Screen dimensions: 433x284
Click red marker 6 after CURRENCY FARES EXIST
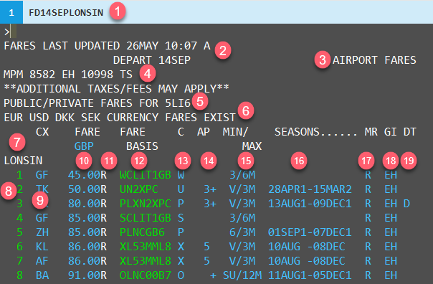point(246,110)
